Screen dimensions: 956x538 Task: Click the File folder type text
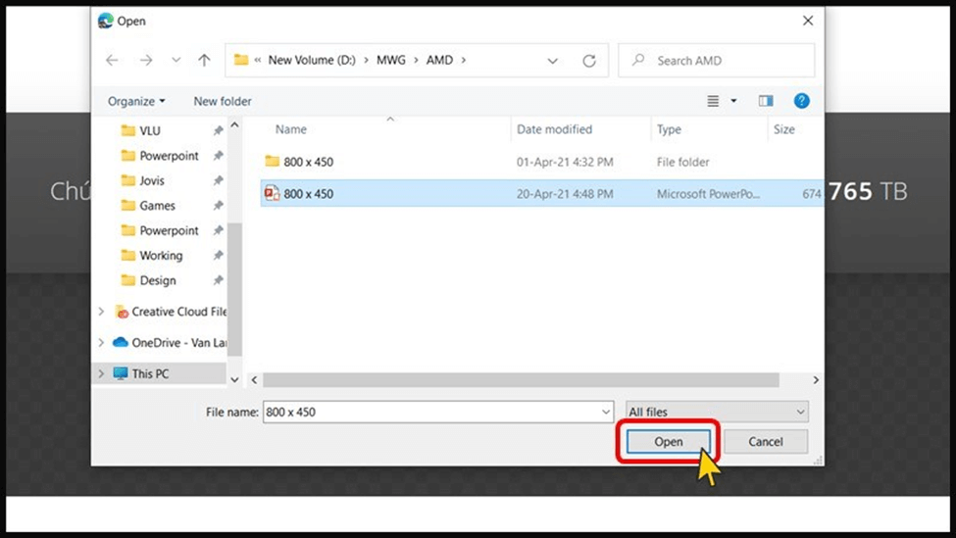click(682, 162)
